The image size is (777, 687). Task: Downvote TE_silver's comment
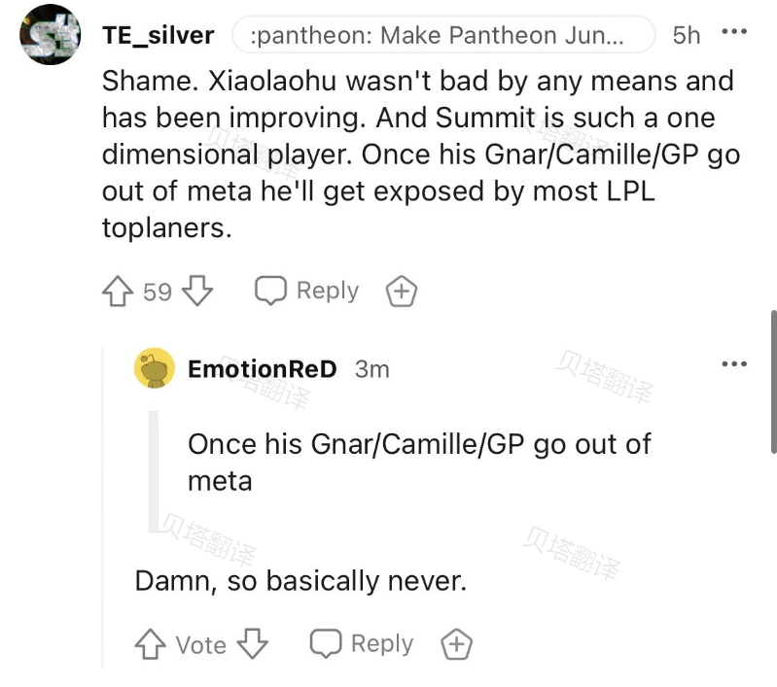pos(197,291)
